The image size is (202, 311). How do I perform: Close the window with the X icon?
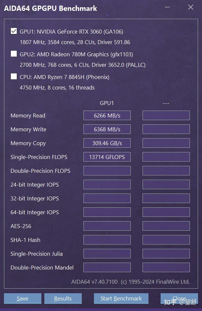(191, 7)
